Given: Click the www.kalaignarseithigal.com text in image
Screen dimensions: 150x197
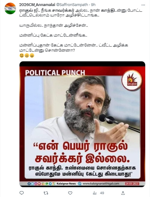Looking at the screenshot, I should click(101, 183).
